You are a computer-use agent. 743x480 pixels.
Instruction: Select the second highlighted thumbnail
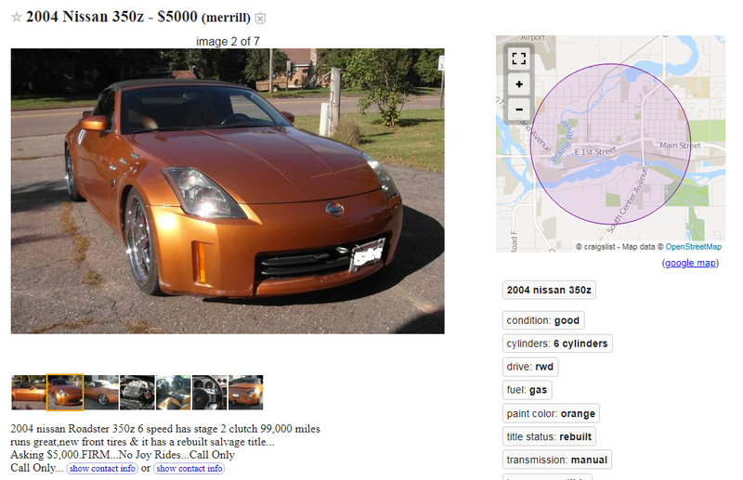[65, 393]
